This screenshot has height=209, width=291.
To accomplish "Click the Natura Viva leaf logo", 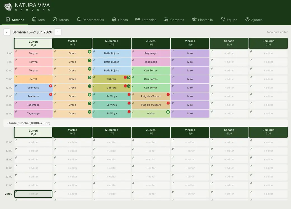I will 8,7.
